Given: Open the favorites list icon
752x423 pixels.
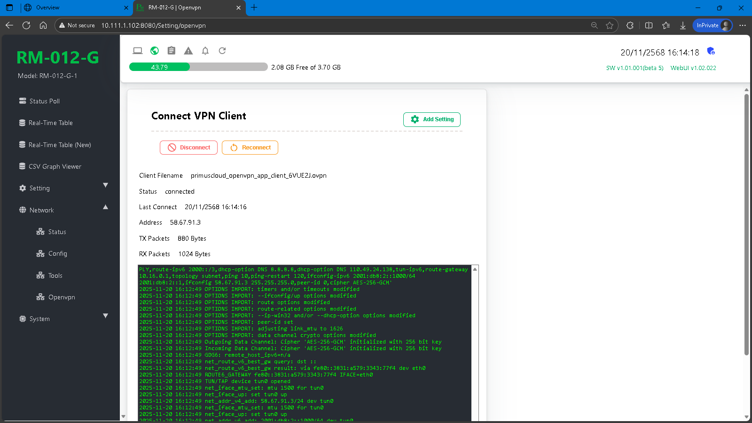Looking at the screenshot, I should coord(666,25).
